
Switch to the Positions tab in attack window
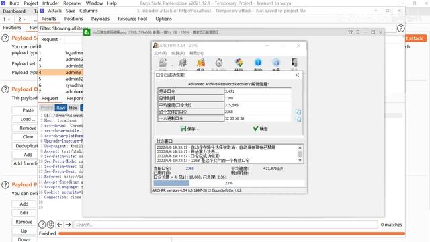click(73, 19)
